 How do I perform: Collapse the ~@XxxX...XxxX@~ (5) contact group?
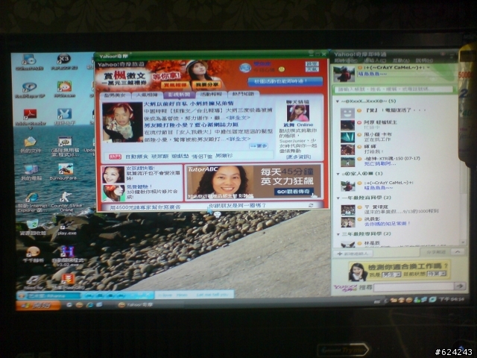[x=338, y=101]
